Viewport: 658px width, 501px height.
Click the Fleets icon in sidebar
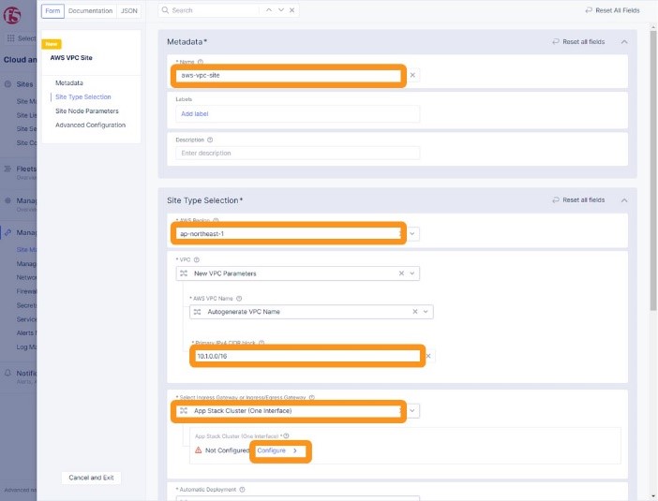click(x=7, y=169)
